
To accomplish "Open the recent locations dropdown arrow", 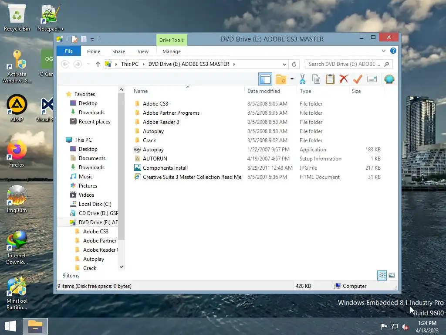I will [x=88, y=64].
